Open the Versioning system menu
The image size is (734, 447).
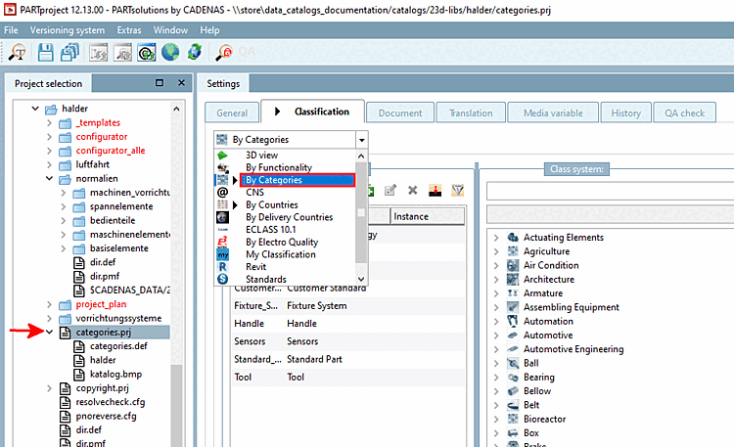[x=68, y=30]
